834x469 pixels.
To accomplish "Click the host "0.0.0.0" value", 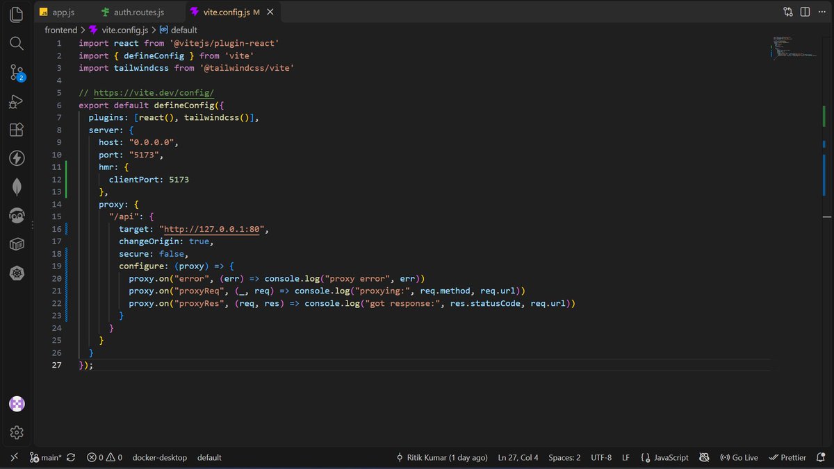I will click(153, 142).
